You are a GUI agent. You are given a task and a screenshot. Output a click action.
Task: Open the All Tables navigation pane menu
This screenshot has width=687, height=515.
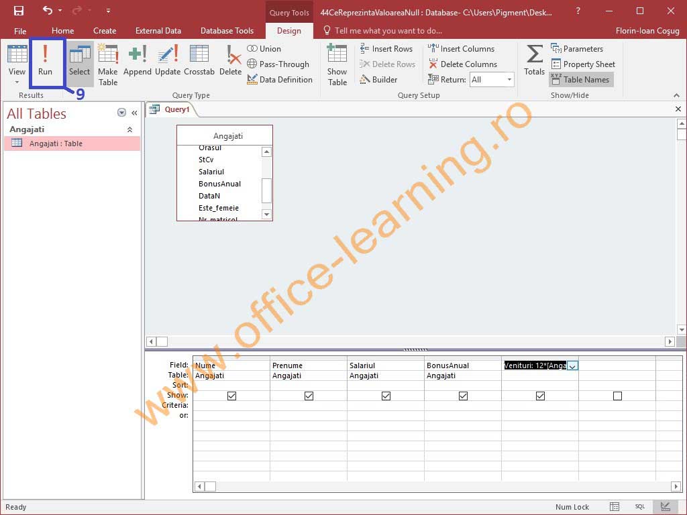point(122,113)
